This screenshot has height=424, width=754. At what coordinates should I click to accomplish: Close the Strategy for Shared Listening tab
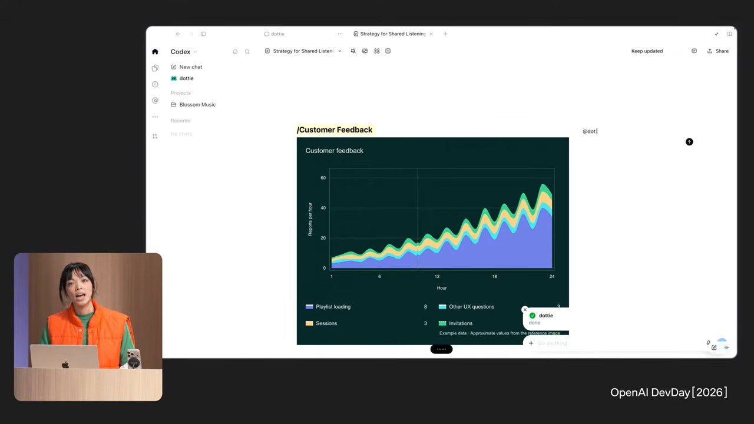[431, 34]
